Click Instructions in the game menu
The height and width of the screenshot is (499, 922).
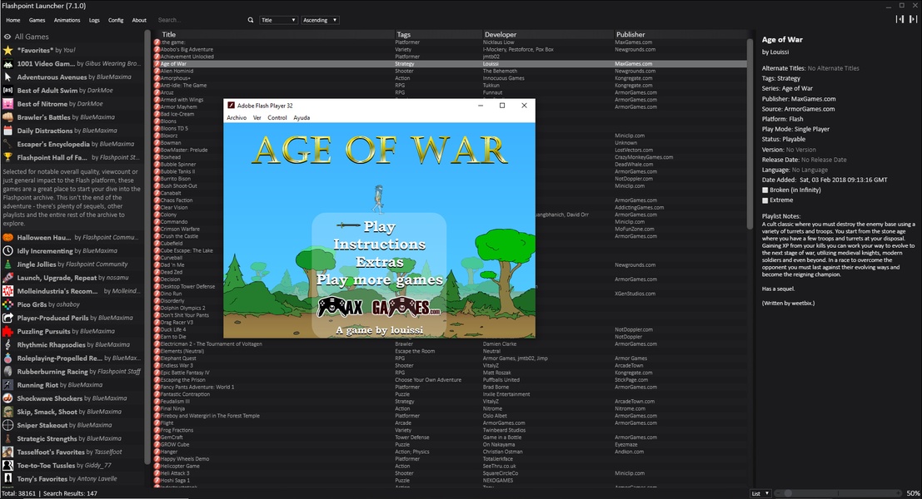[379, 245]
